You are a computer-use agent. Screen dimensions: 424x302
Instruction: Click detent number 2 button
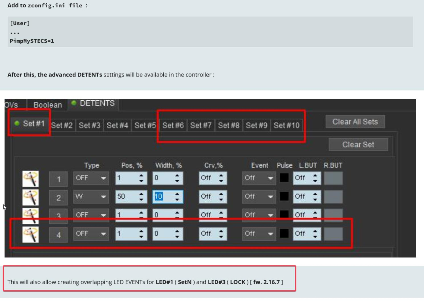pos(58,198)
